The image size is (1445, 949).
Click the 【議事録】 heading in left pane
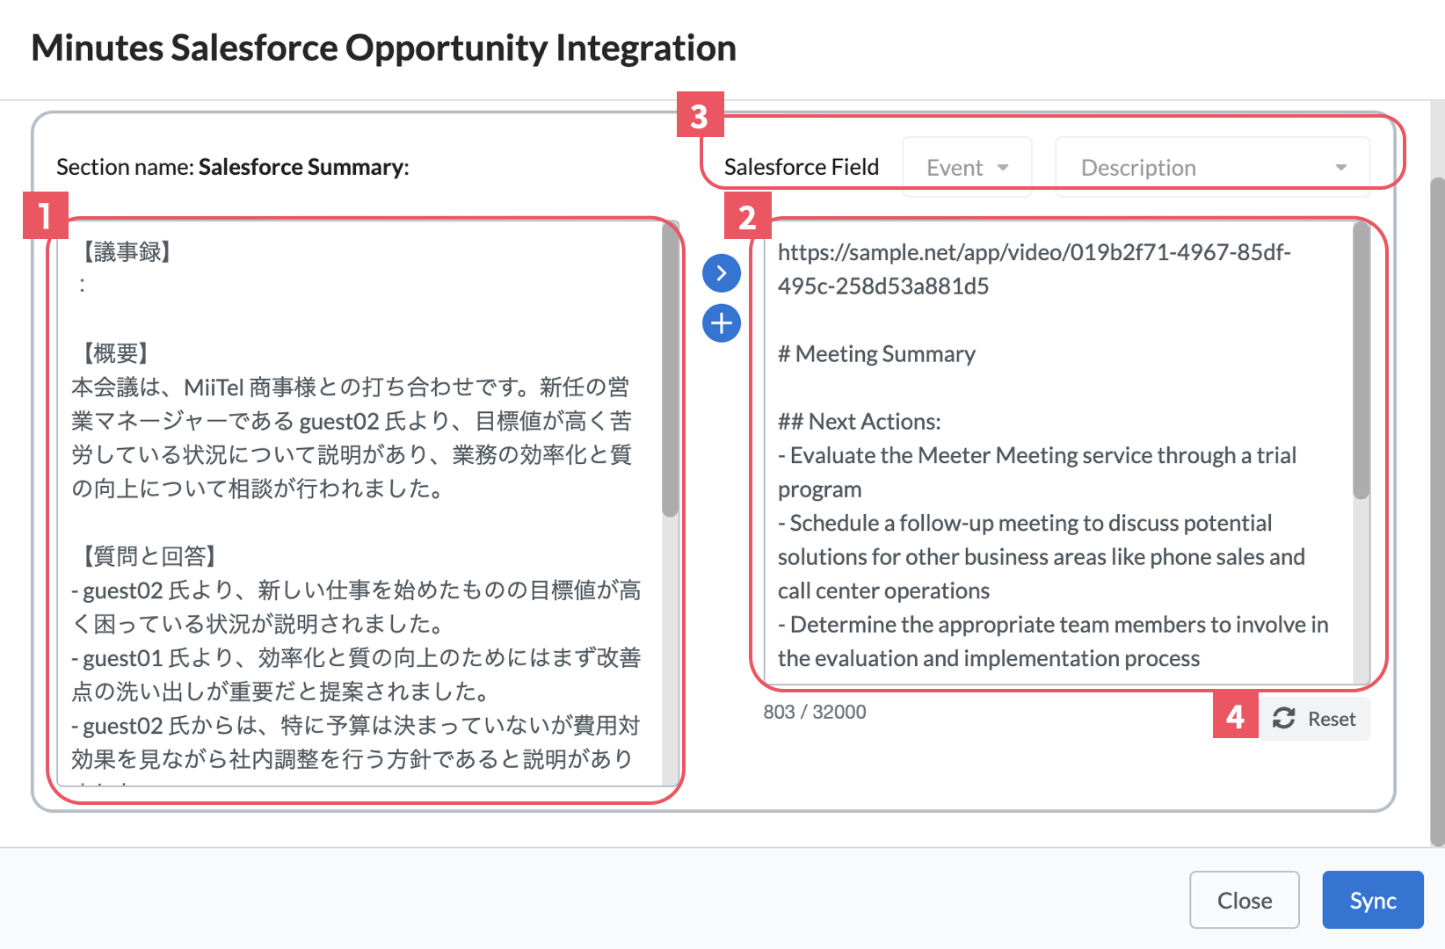[x=127, y=252]
